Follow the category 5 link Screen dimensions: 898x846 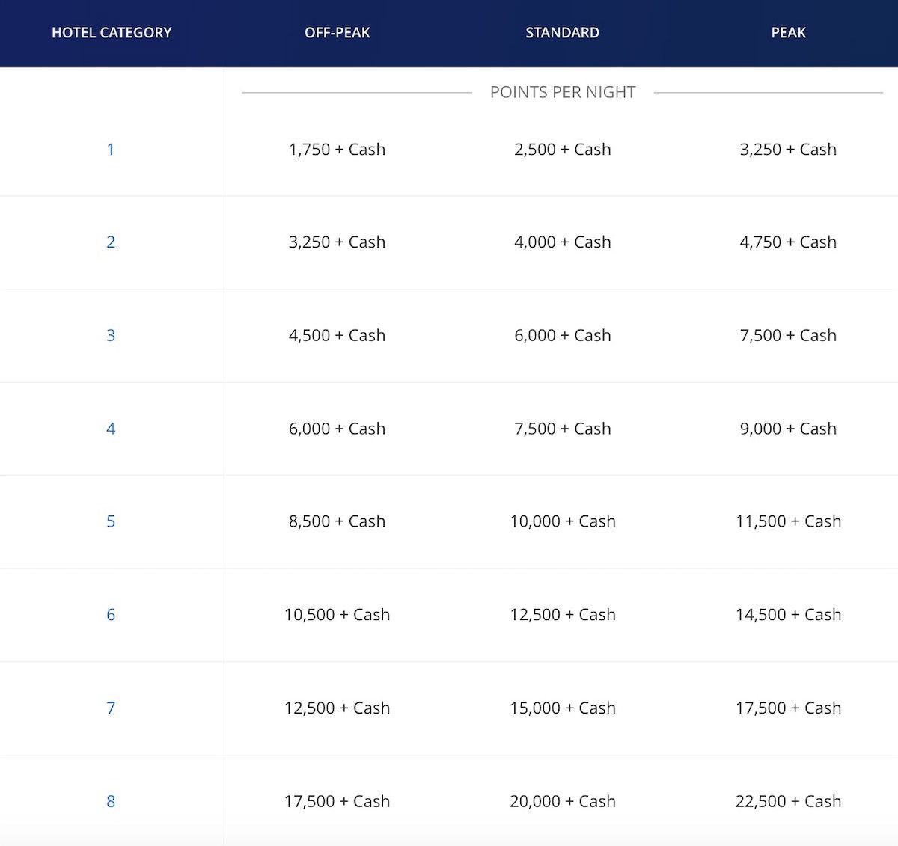point(111,521)
